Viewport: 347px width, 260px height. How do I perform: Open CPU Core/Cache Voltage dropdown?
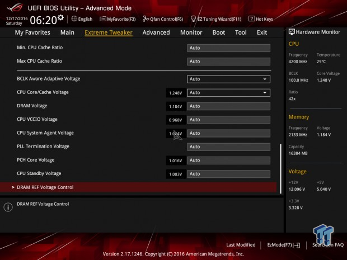click(228, 93)
